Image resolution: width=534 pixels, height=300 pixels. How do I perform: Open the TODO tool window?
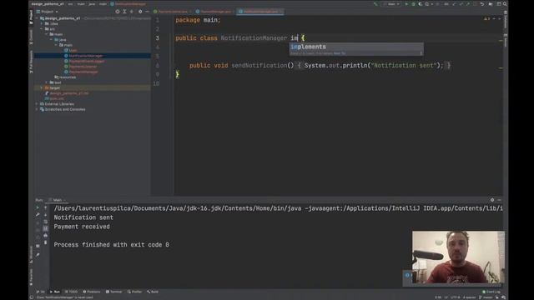coord(71,292)
